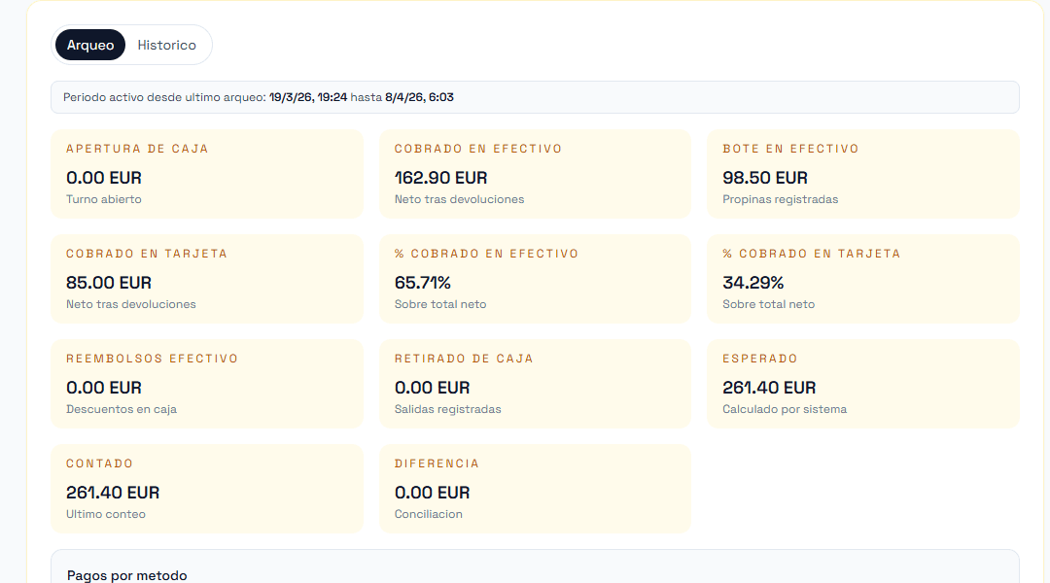Viewport: 1050px width, 583px height.
Task: Open the Cobrado en Tarjeta card
Action: [206, 279]
